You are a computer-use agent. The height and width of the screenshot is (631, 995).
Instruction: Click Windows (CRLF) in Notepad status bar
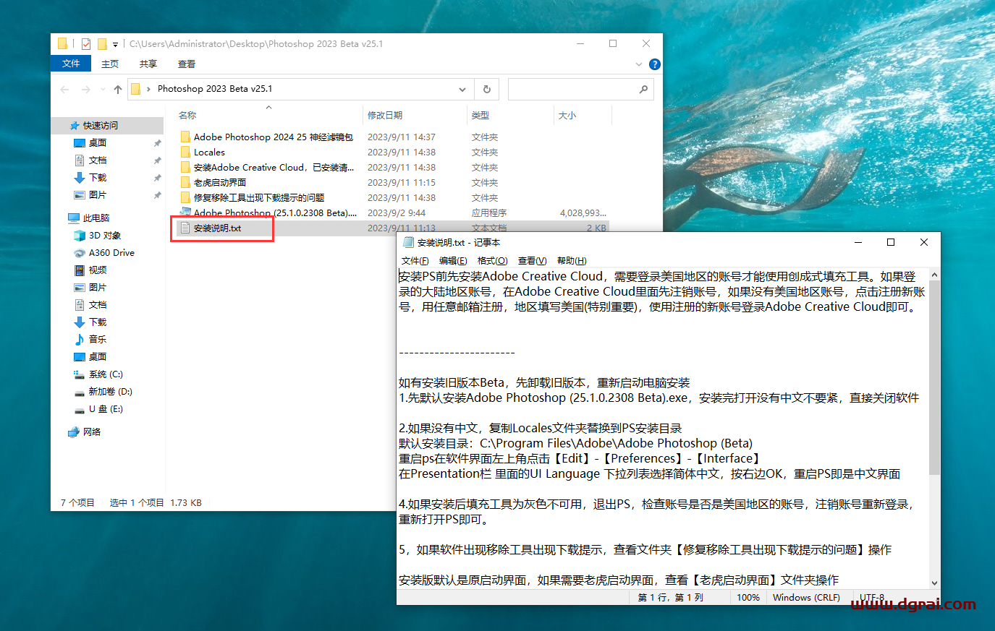point(806,597)
